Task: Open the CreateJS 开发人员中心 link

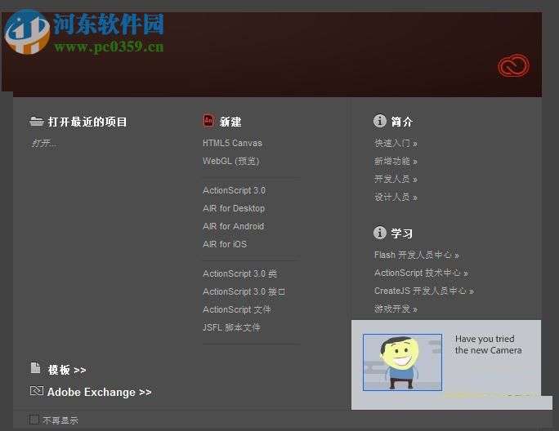Action: [x=424, y=291]
